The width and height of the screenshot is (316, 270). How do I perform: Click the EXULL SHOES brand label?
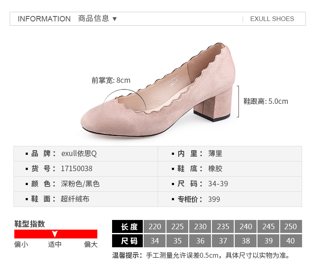point(272,19)
